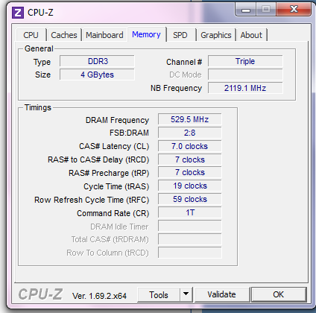This screenshot has height=313, width=316.
Task: Expand the Tools dropdown arrow
Action: click(186, 295)
